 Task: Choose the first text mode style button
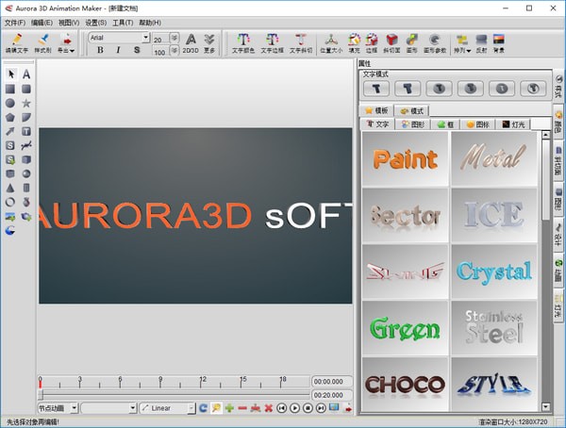tap(377, 88)
